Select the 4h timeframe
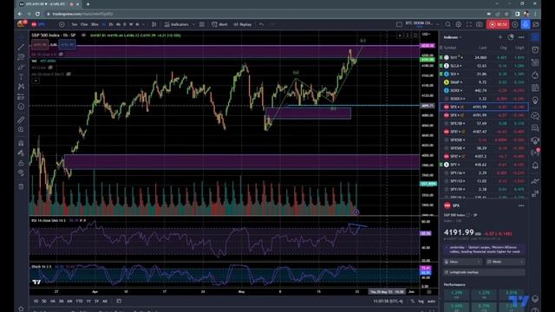This screenshot has height=312, width=555. [x=118, y=24]
